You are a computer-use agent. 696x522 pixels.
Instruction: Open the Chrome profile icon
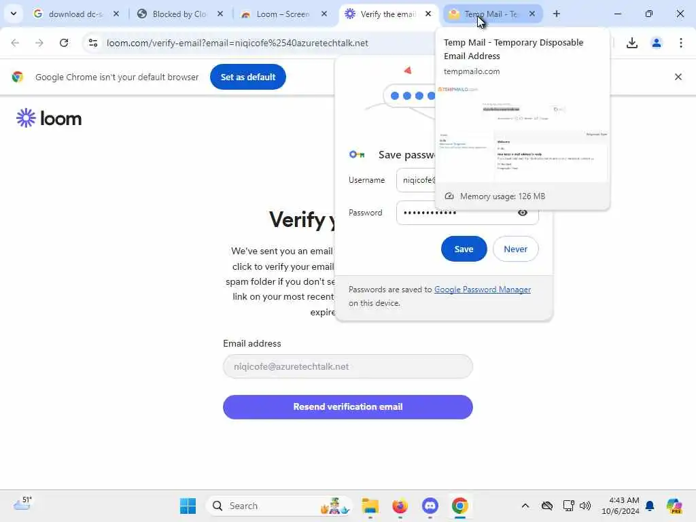click(x=656, y=43)
